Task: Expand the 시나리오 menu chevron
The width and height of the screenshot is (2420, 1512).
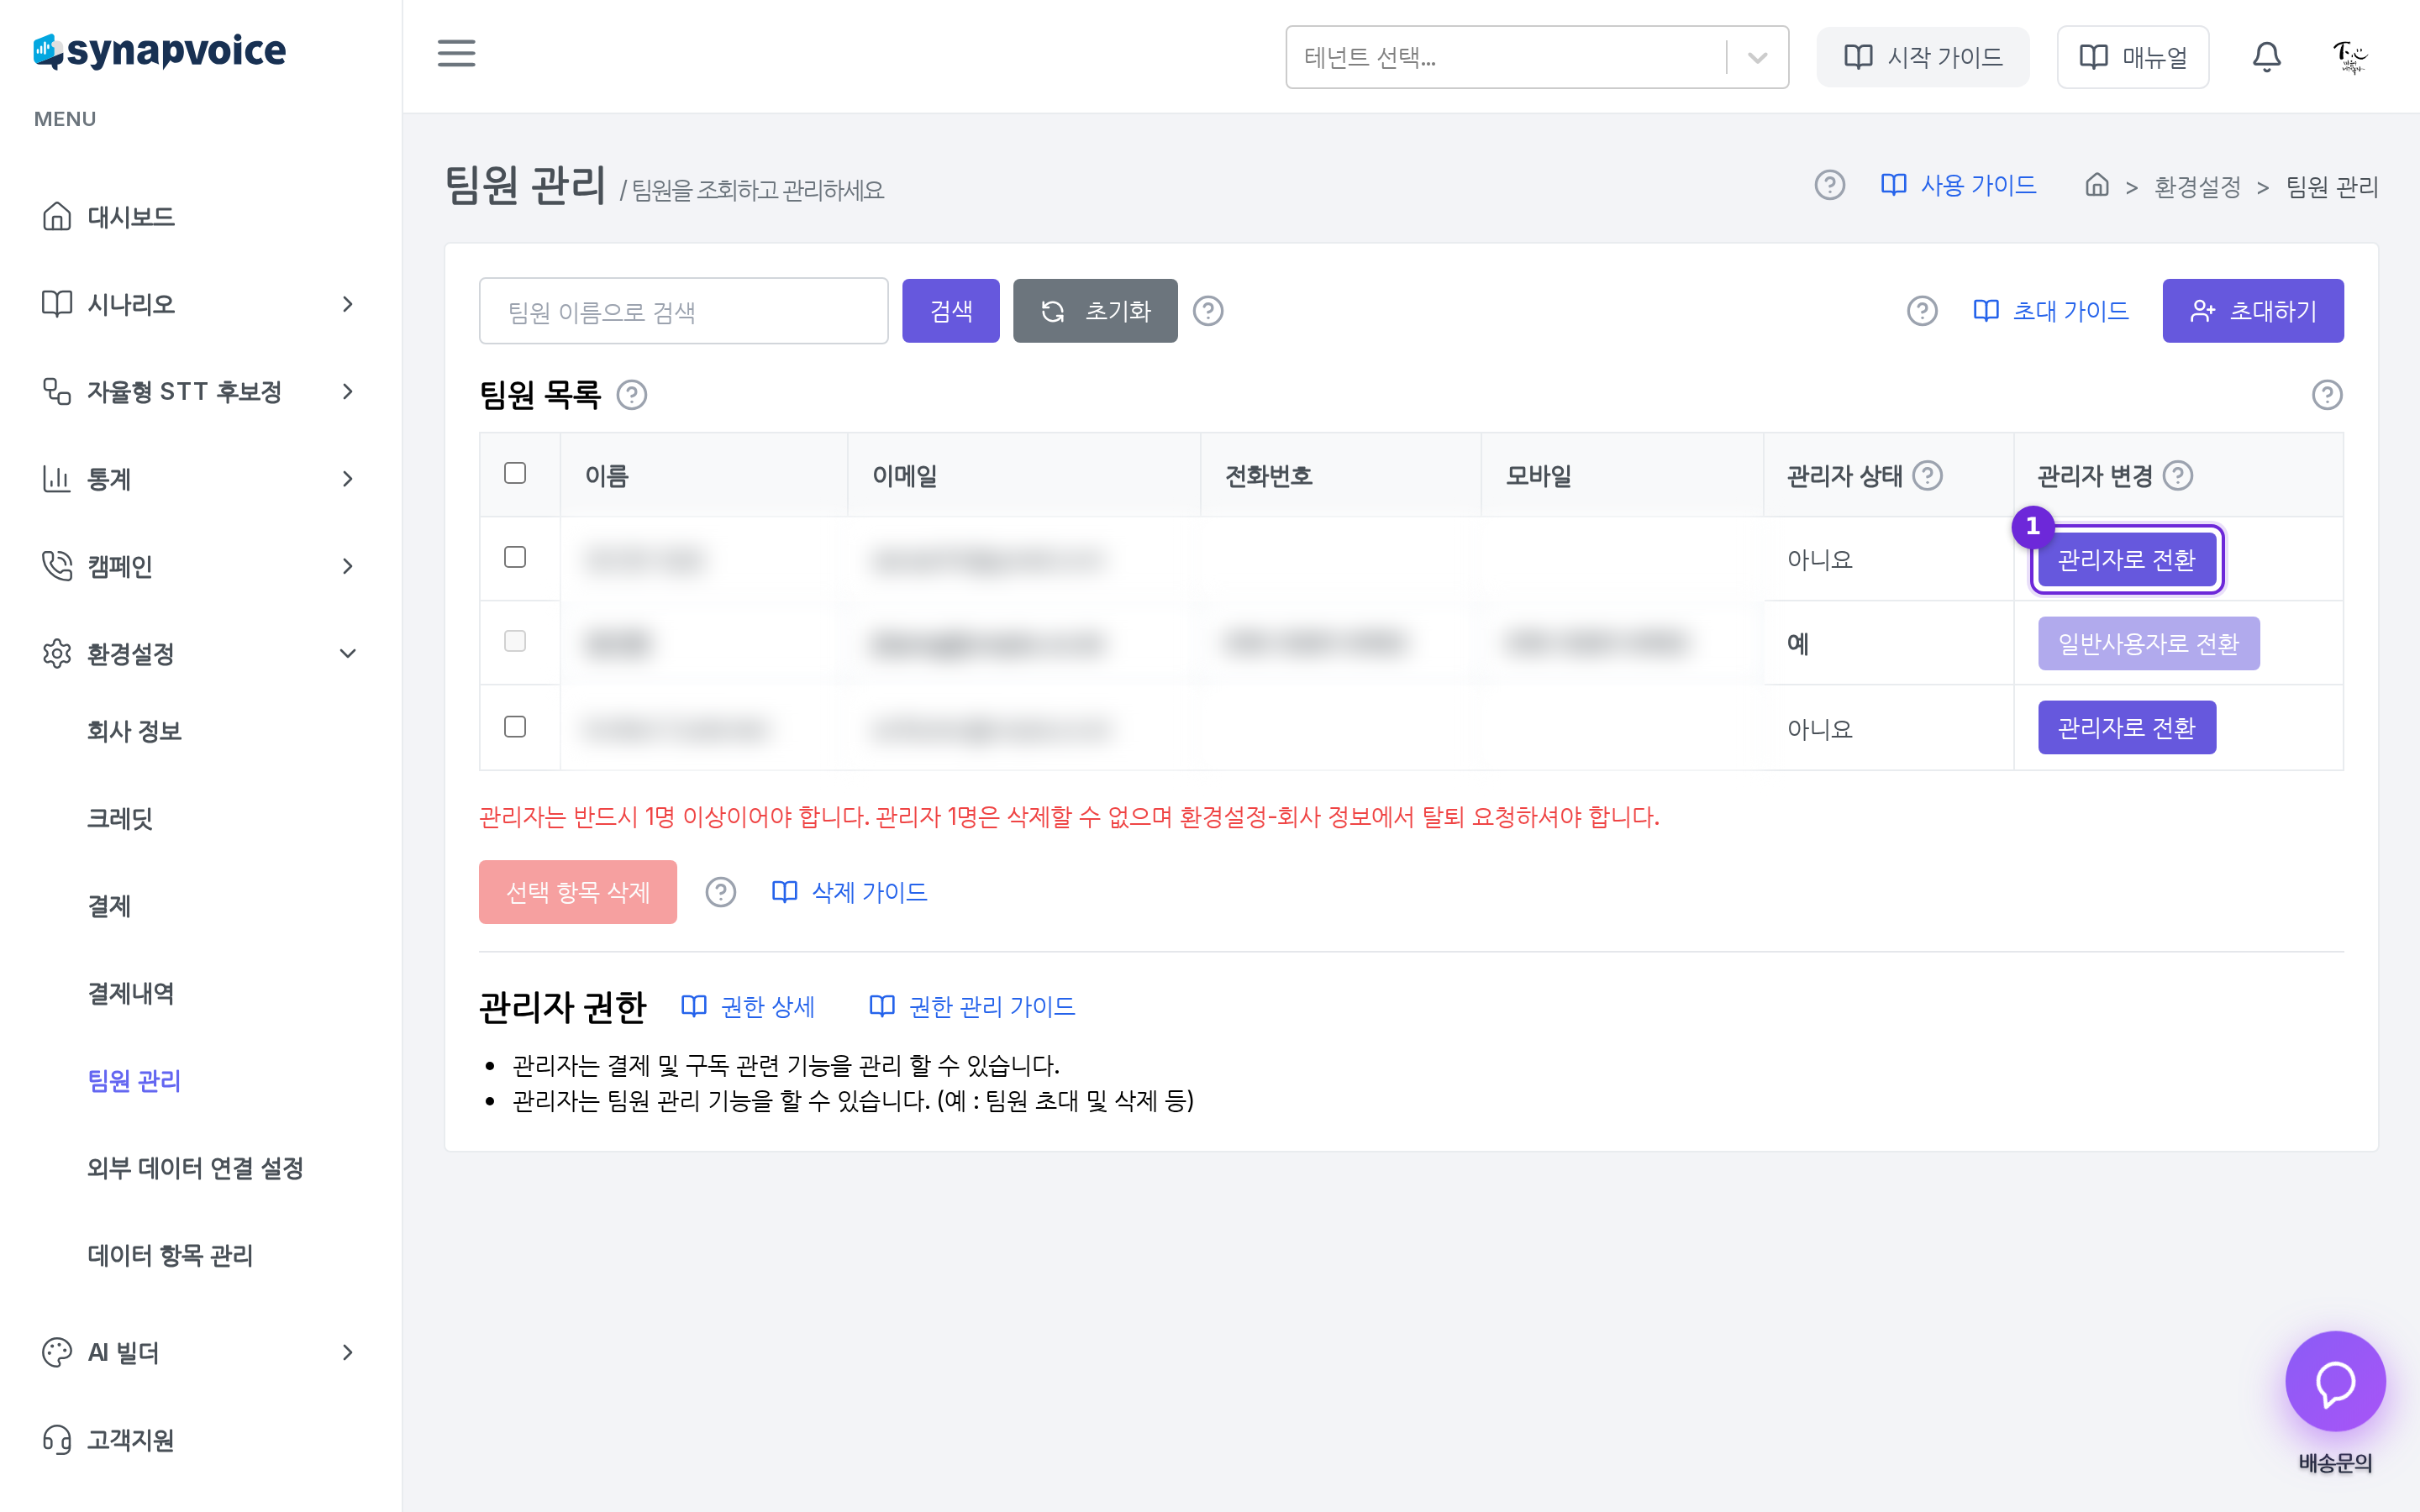Action: tap(347, 304)
